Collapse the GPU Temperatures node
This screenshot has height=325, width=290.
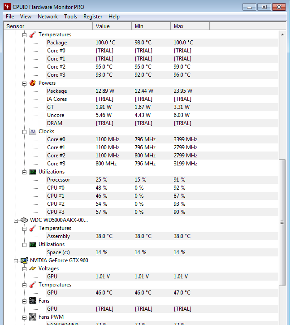click(25, 285)
